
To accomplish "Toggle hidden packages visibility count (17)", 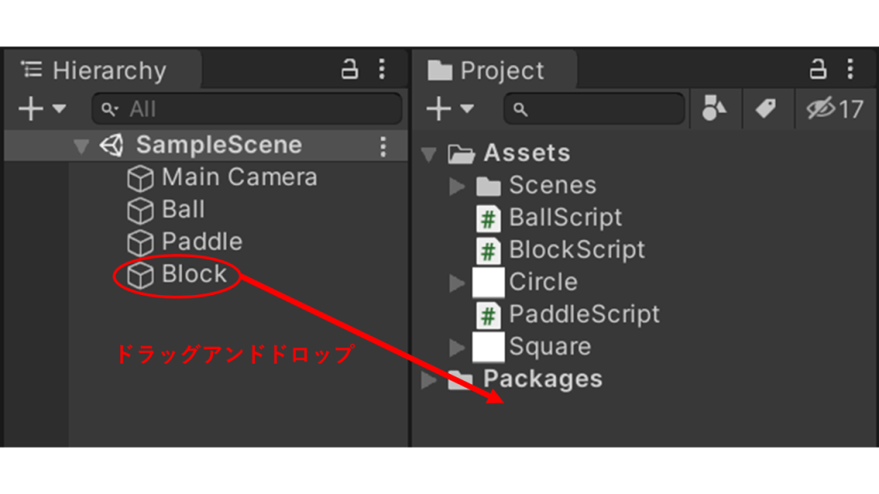I will click(835, 110).
